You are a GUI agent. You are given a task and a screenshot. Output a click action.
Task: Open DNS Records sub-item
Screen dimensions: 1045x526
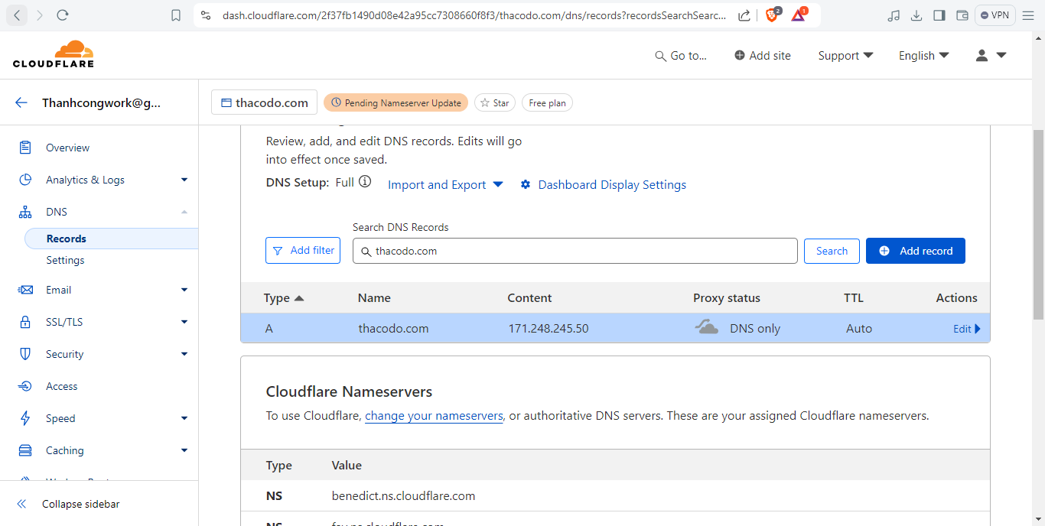tap(112, 239)
